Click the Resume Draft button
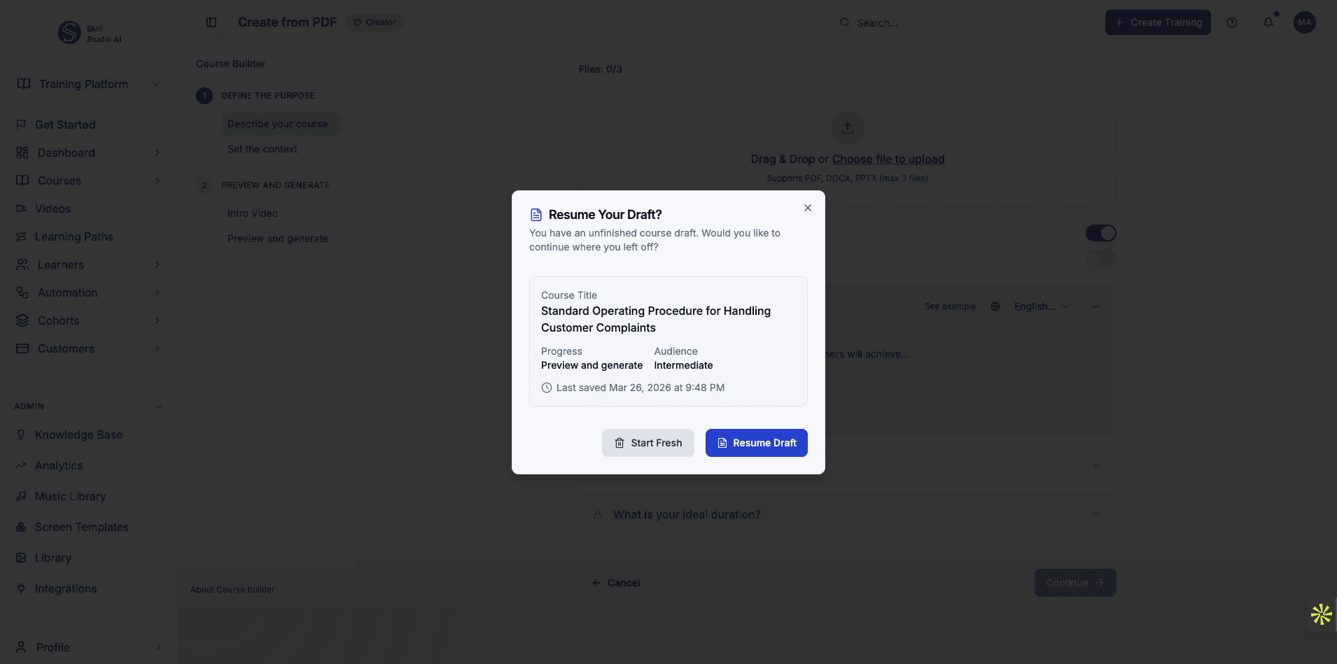This screenshot has width=1337, height=664. pyautogui.click(x=756, y=442)
